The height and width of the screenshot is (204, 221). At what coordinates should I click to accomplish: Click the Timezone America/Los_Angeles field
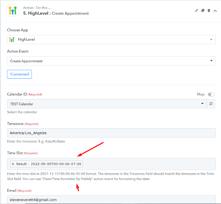(111, 133)
